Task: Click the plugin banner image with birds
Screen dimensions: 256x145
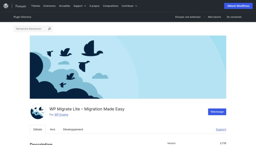Action: pos(128,67)
